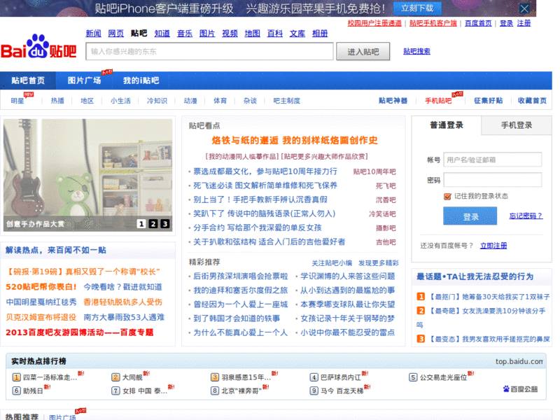This screenshot has height=420, width=560.
Task: Click the 立刻下载 banner button
Action: tap(417, 8)
